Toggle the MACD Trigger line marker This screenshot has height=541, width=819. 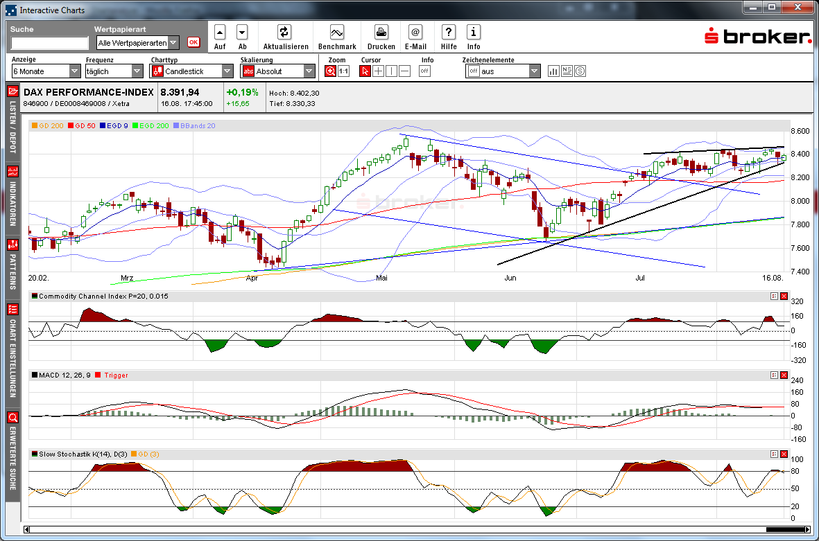click(98, 375)
